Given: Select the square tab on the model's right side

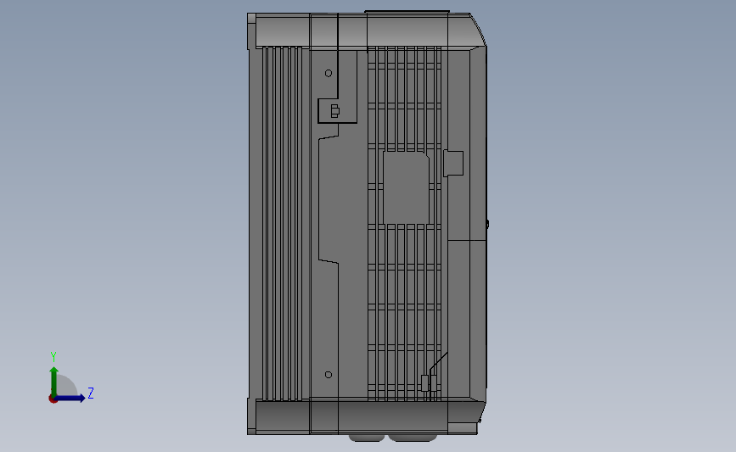Looking at the screenshot, I should click(x=453, y=163).
